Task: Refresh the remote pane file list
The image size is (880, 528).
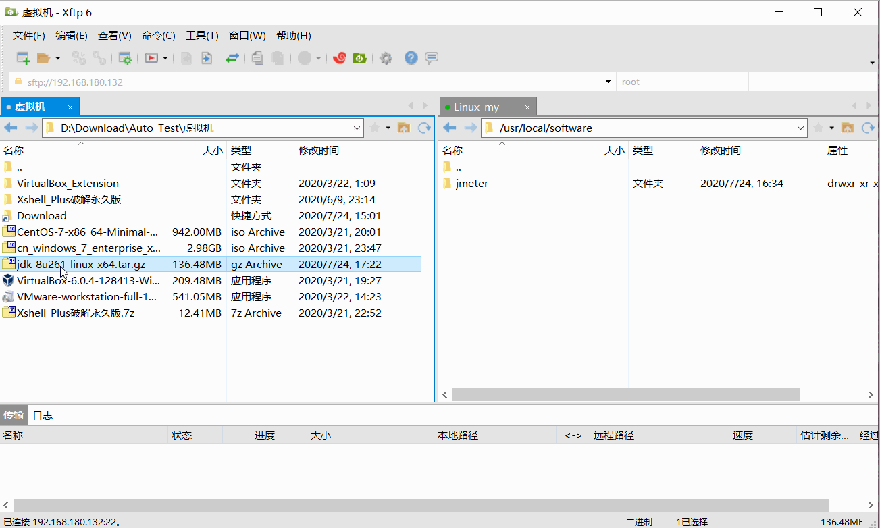Action: click(867, 128)
